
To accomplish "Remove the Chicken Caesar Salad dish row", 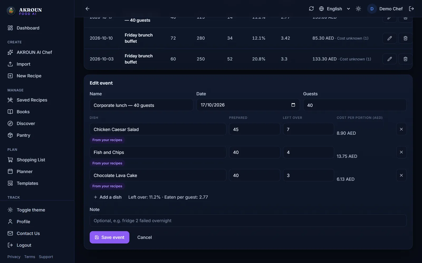I will pyautogui.click(x=401, y=129).
